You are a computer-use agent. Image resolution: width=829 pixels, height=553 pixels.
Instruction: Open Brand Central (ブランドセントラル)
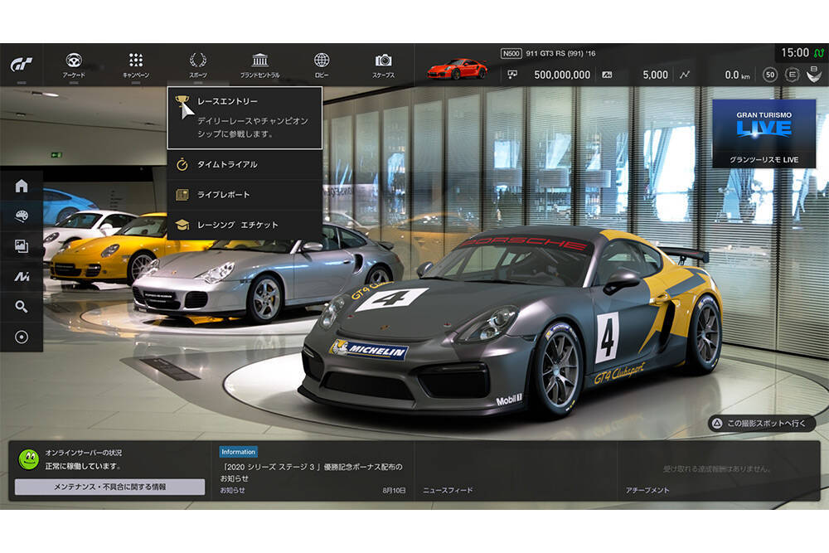coord(259,65)
